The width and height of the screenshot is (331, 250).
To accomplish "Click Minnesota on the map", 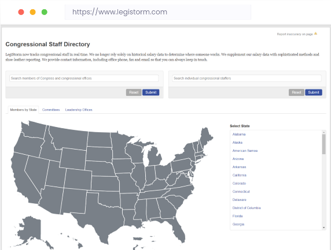I will 121,145.
